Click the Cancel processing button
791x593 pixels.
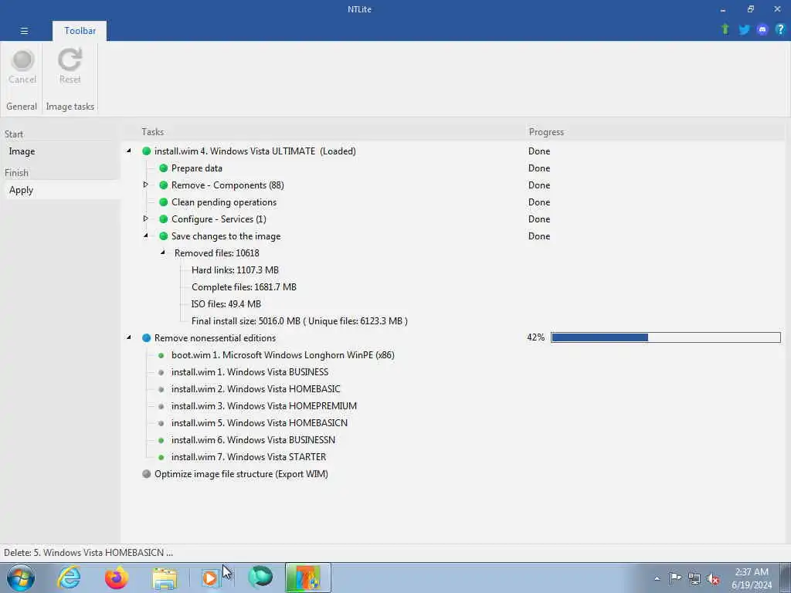(x=22, y=67)
